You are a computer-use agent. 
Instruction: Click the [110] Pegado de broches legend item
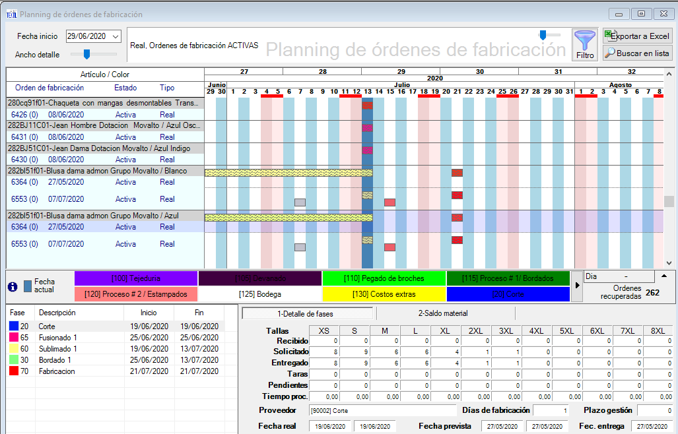(383, 278)
